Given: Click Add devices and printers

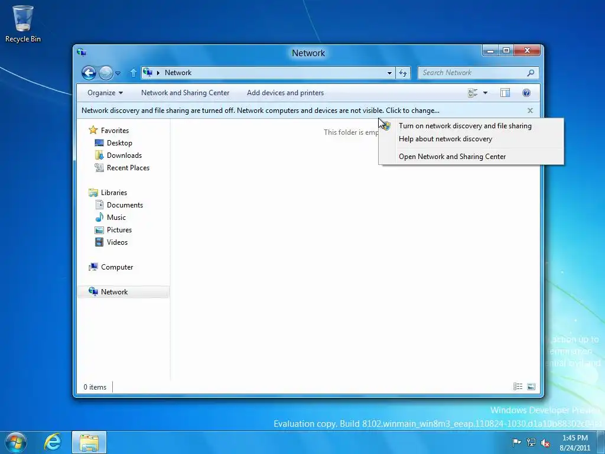Looking at the screenshot, I should [285, 93].
